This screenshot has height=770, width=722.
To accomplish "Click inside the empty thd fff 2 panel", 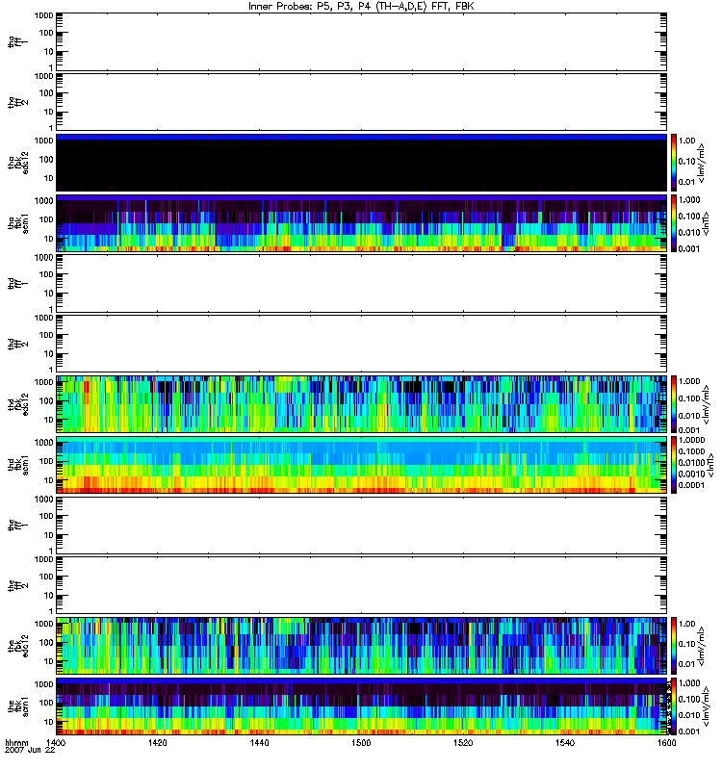I will (362, 344).
